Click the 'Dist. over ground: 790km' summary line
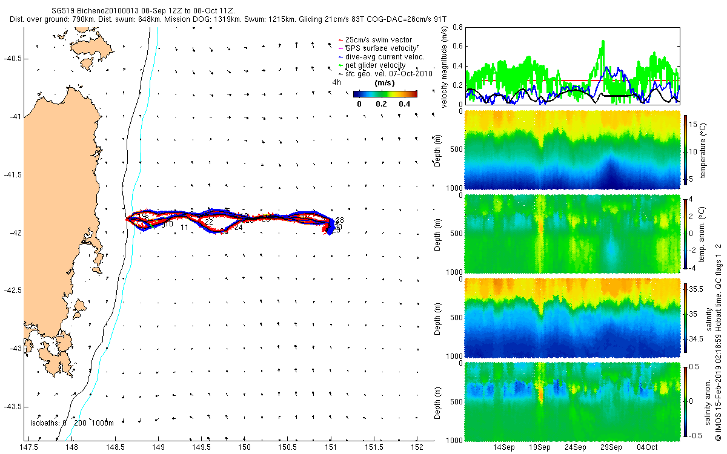 tap(228, 20)
